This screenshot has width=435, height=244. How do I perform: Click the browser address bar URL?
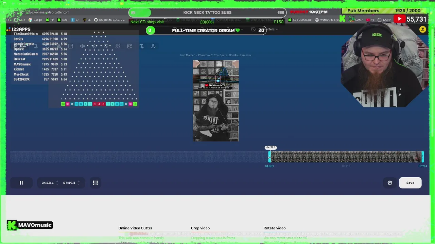pyautogui.click(x=48, y=12)
